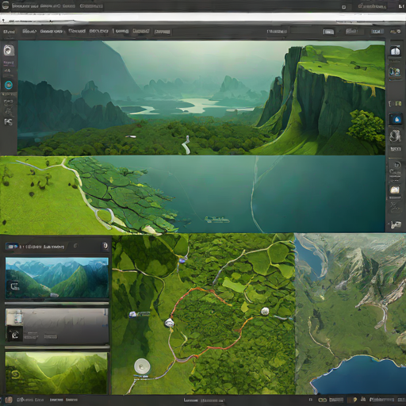Click the top icon in the right sidebar
The width and height of the screenshot is (406, 406).
[x=395, y=51]
